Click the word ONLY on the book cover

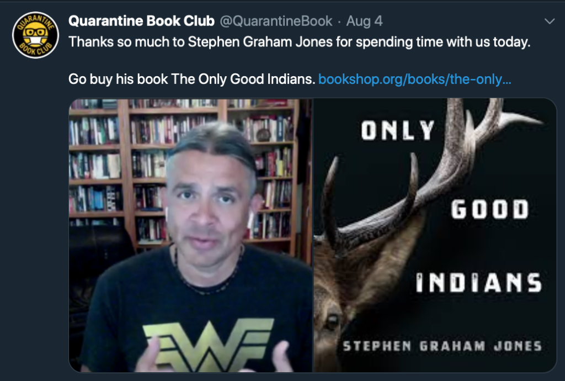(398, 130)
